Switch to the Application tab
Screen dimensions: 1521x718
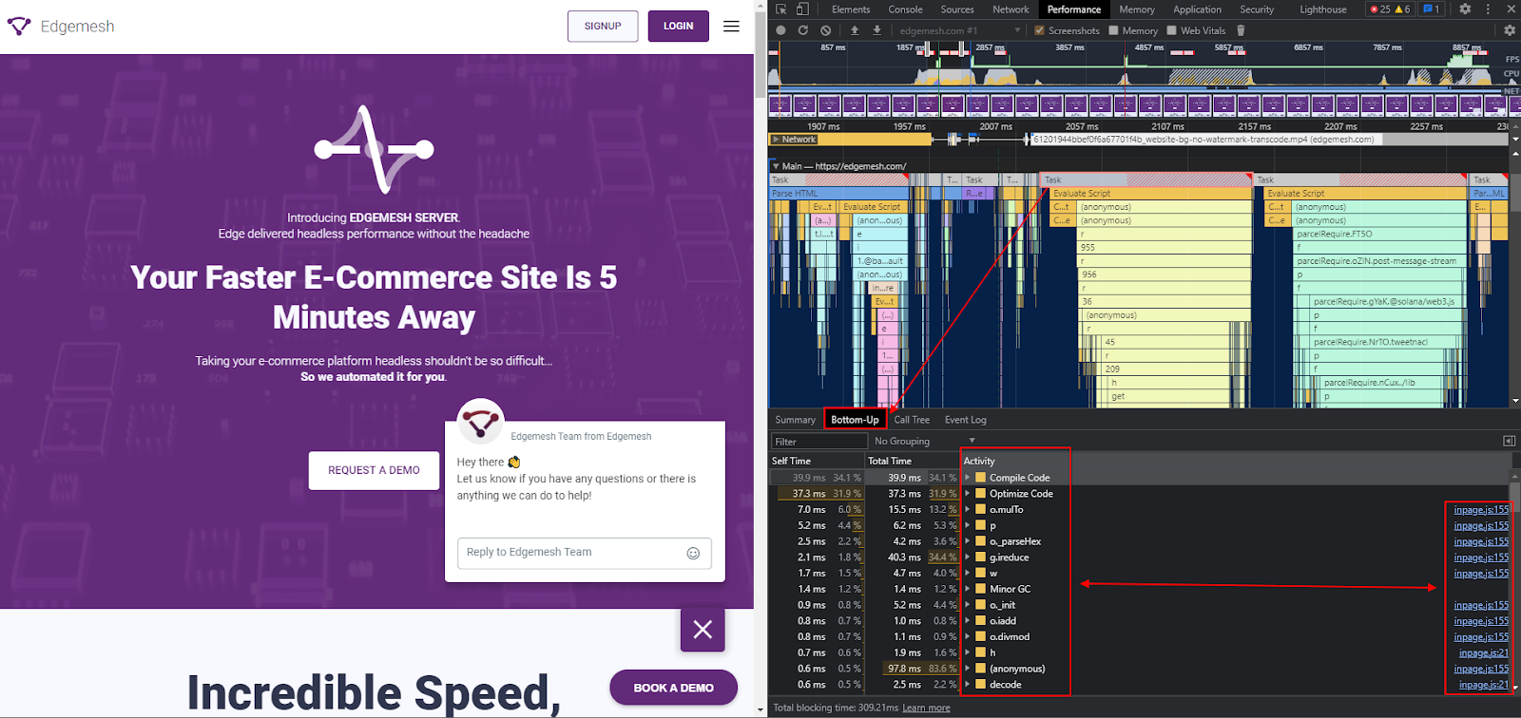[1198, 9]
